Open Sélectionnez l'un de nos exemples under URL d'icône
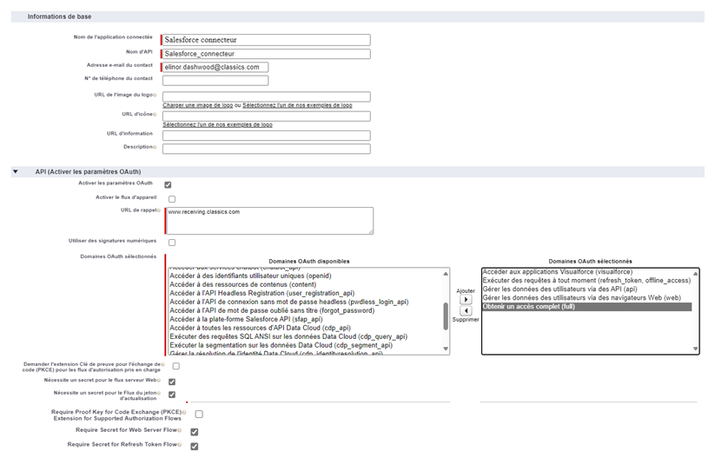 [x=217, y=124]
